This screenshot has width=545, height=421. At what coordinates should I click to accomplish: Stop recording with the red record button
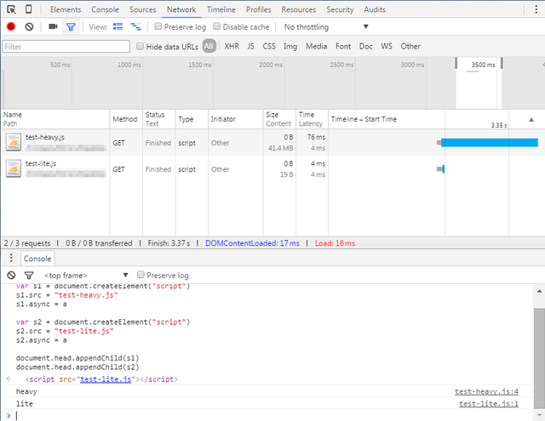coord(11,26)
